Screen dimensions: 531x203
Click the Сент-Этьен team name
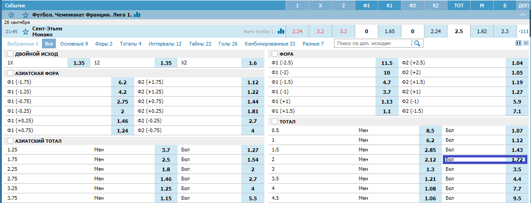[48, 29]
